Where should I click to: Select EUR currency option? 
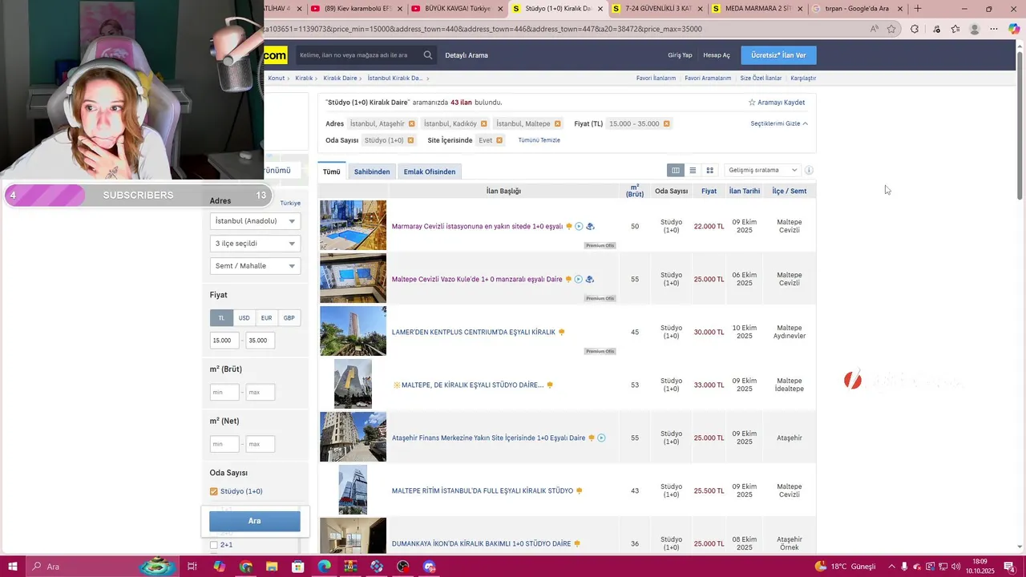click(x=266, y=318)
